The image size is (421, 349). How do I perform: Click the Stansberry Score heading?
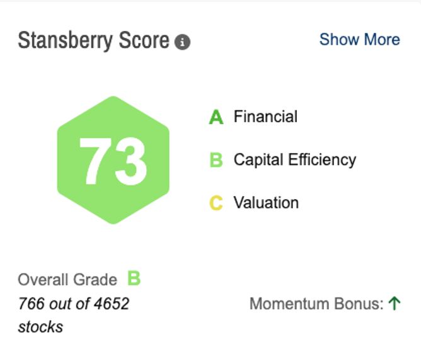point(94,40)
